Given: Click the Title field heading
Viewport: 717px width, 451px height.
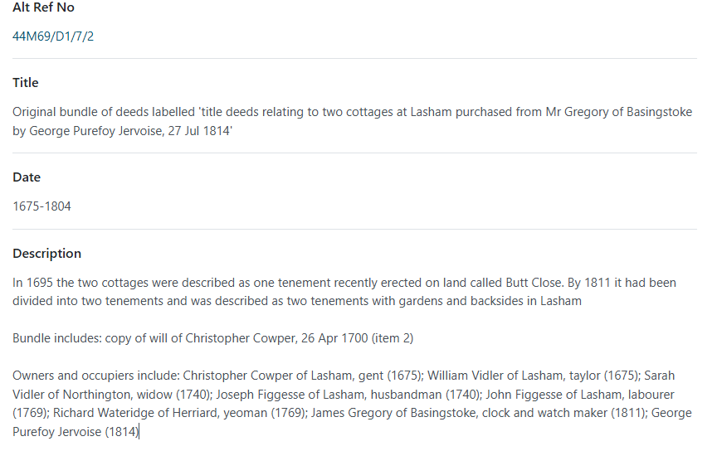Looking at the screenshot, I should click(26, 83).
